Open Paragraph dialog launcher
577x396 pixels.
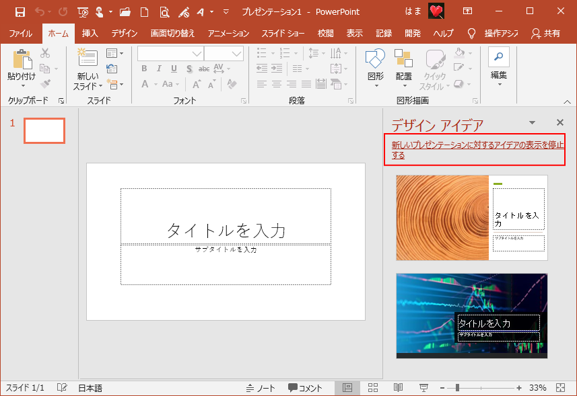coord(351,101)
